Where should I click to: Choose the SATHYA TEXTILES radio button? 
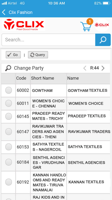(x=9, y=147)
